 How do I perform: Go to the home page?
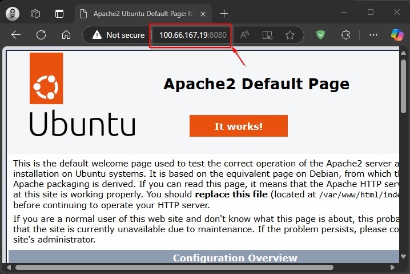pyautogui.click(x=66, y=35)
